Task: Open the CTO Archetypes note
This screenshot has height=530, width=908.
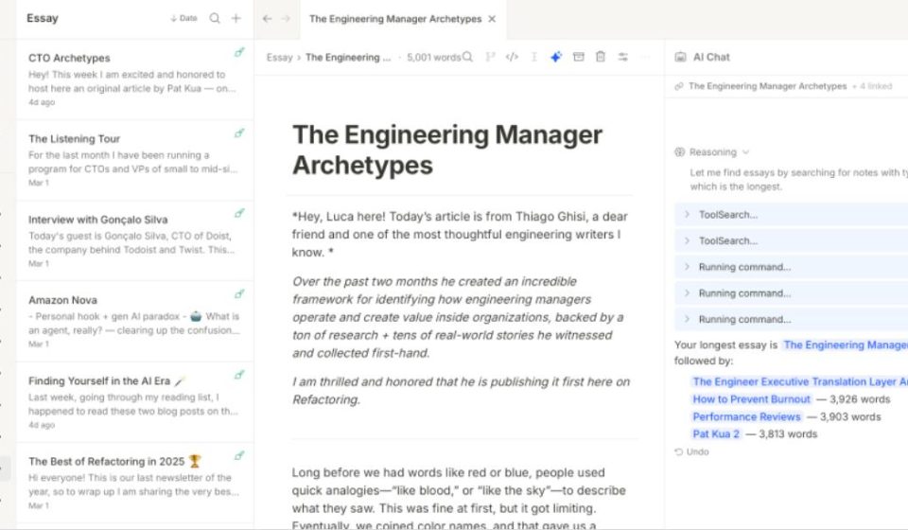Action: point(135,79)
